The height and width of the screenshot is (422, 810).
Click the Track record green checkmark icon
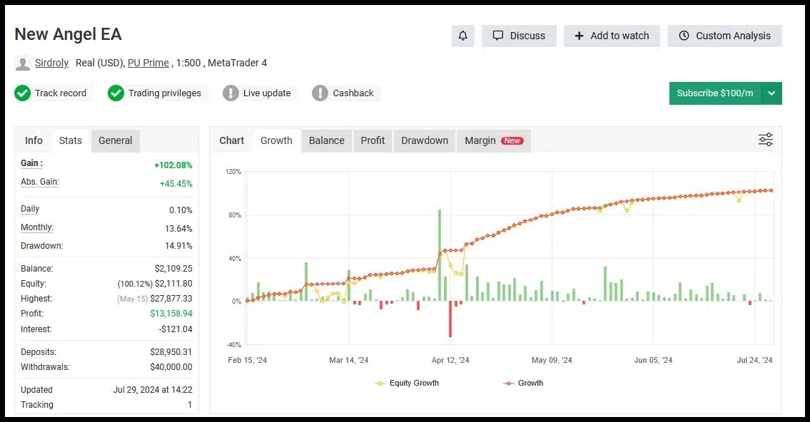point(23,93)
